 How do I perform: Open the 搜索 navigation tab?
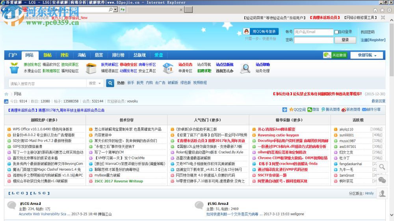point(64,55)
